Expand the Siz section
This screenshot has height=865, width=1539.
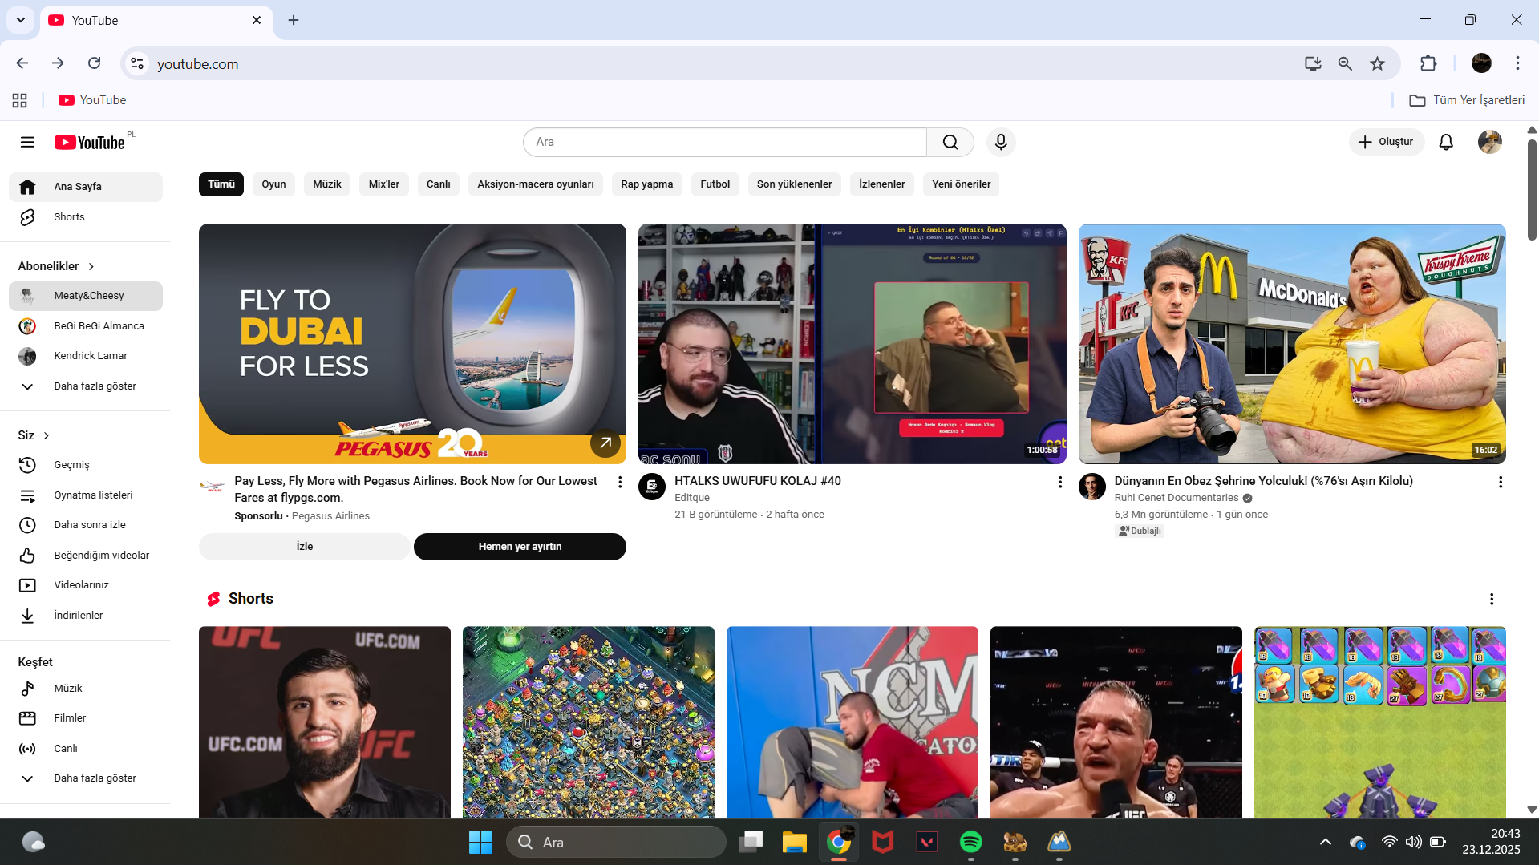(34, 435)
